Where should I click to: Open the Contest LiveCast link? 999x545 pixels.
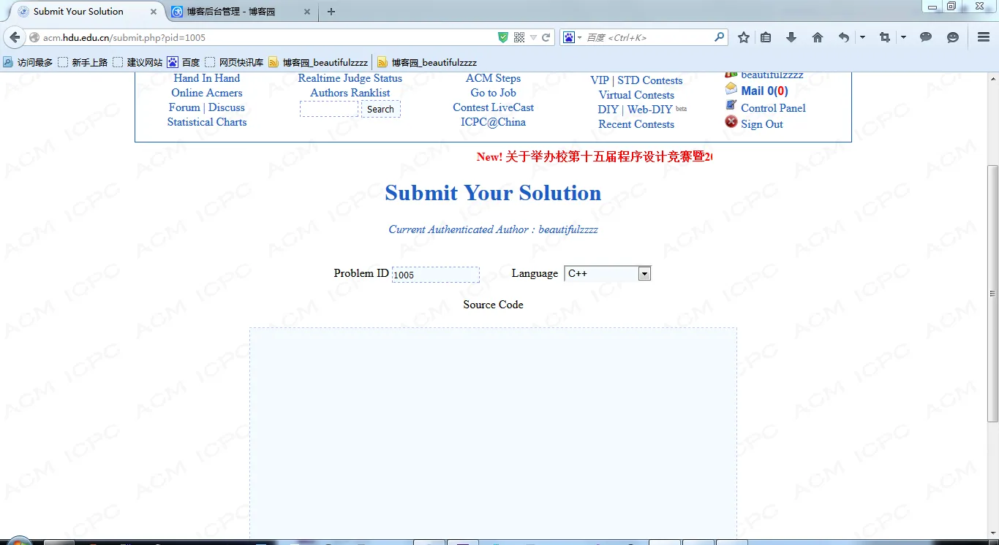(x=494, y=107)
